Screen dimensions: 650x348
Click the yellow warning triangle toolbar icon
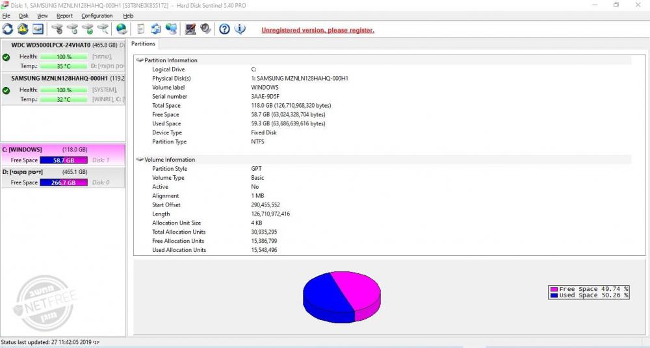click(23, 29)
